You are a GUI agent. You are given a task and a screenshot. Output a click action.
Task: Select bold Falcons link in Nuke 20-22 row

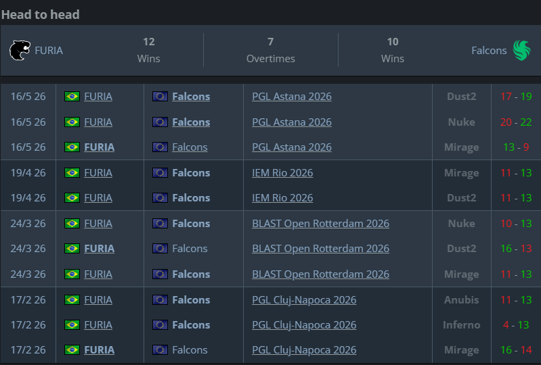pyautogui.click(x=191, y=122)
